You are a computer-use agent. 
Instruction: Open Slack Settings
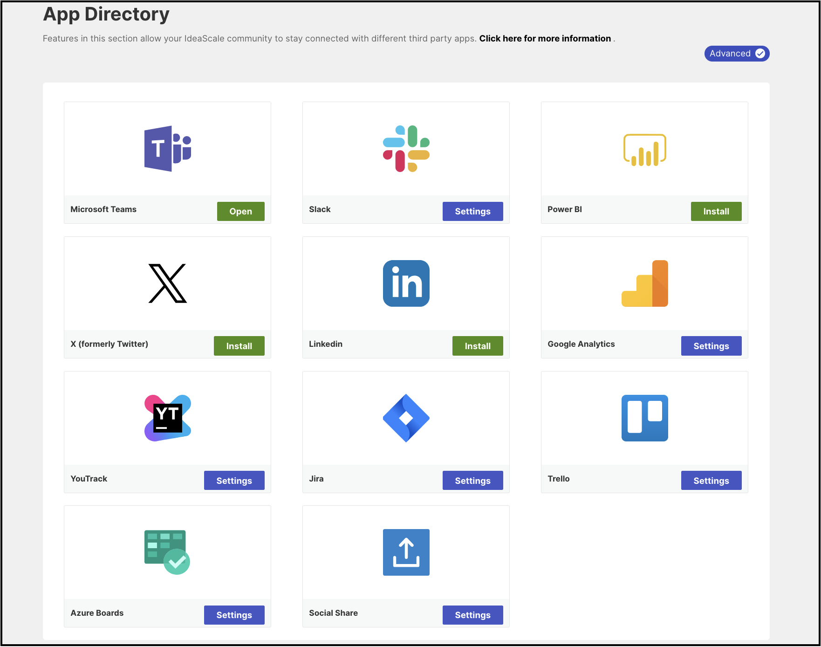pyautogui.click(x=473, y=211)
